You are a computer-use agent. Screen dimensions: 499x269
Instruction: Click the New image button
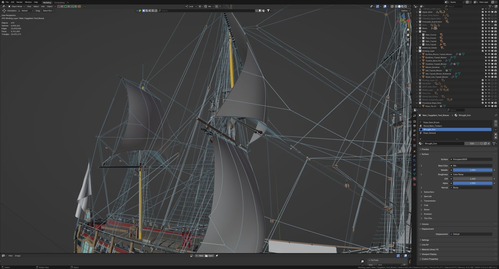pyautogui.click(x=200, y=255)
